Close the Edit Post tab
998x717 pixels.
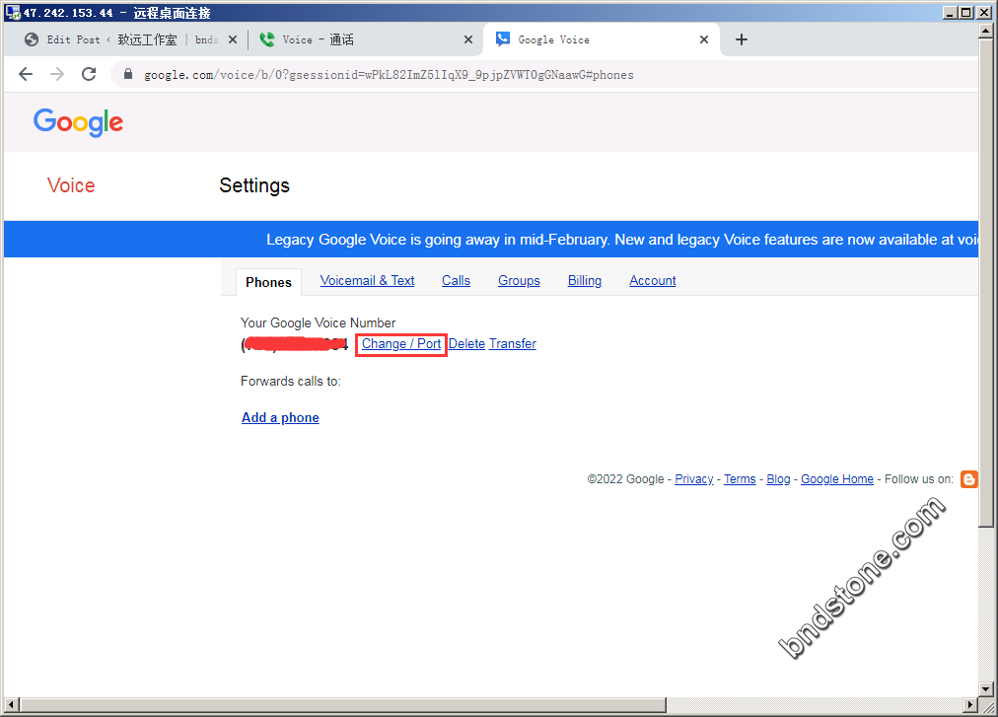(x=233, y=39)
